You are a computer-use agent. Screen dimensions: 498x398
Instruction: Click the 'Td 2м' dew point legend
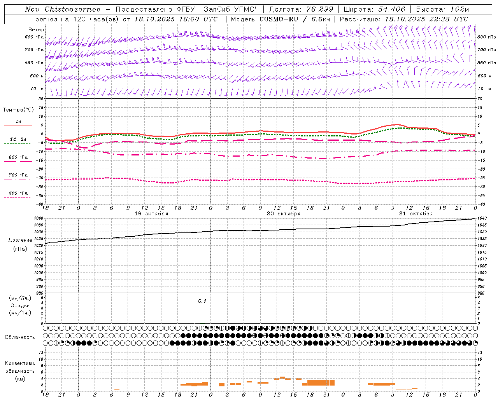18,139
